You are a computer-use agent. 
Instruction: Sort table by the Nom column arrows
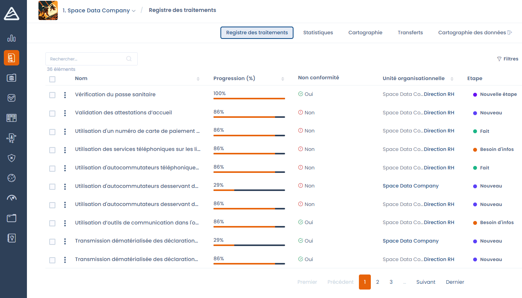pos(198,79)
